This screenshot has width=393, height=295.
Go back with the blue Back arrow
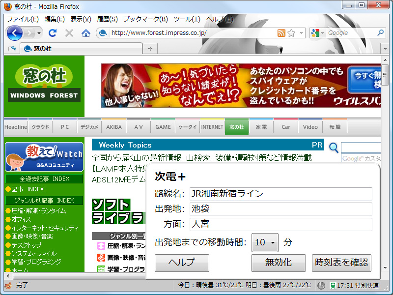point(14,33)
